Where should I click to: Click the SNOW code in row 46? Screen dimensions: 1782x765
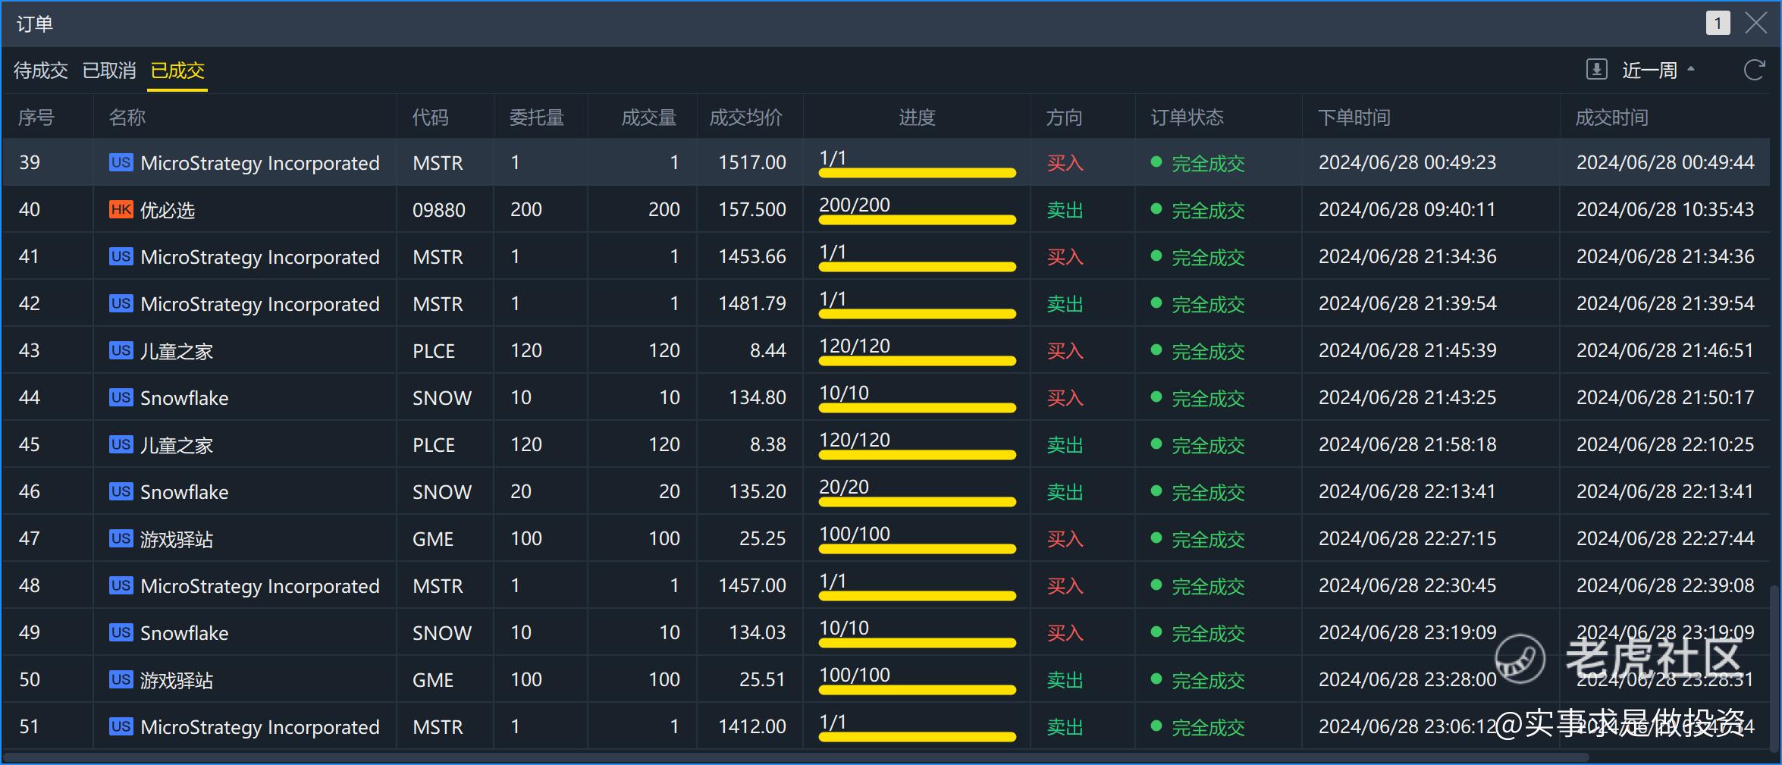coord(442,492)
